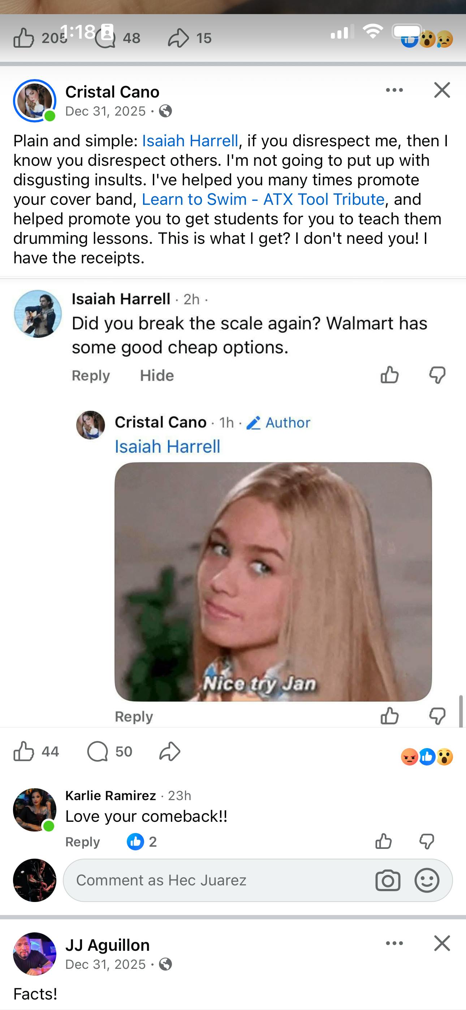Tap thumbs up on Cristal Cano's GIF reply
Viewport: 466px width, 1010px height.
coord(389,716)
